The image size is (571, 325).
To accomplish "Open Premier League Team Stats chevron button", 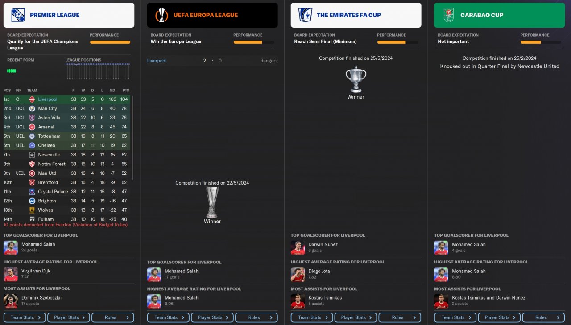I will [x=25, y=317].
